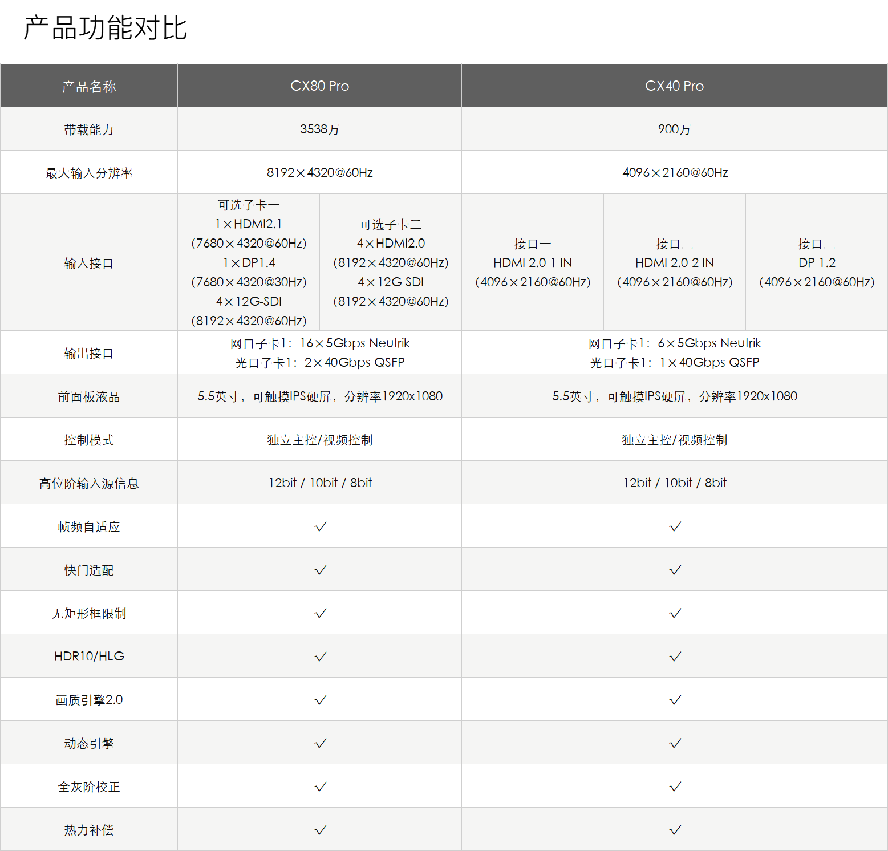
Task: Select the 前面板液晶 row label
Action: pyautogui.click(x=89, y=396)
